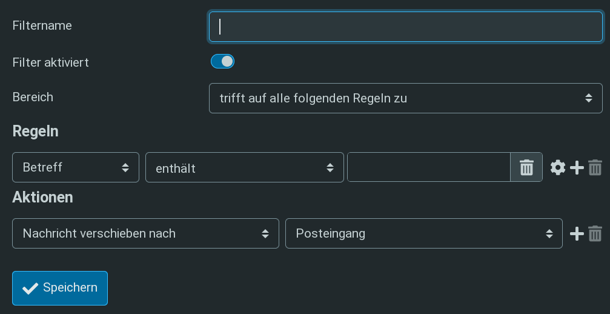Click the 'Aktionen' section heading

point(43,197)
